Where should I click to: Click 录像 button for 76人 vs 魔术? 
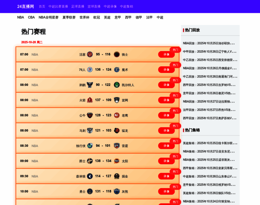point(166,70)
